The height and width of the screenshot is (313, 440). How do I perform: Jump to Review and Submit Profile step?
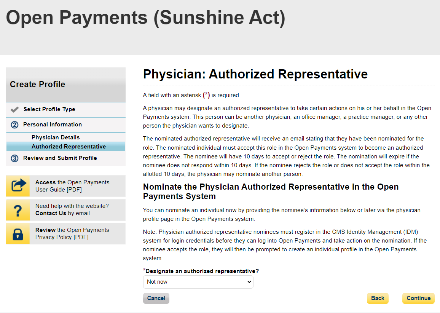(x=60, y=158)
